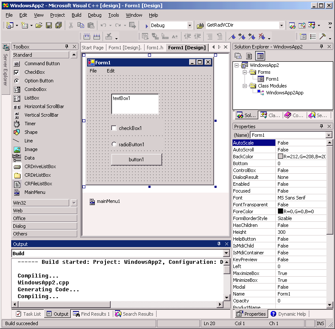Image resolution: width=335 pixels, height=329 pixels.
Task: Click the Save floppy disk icon
Action: click(x=49, y=25)
